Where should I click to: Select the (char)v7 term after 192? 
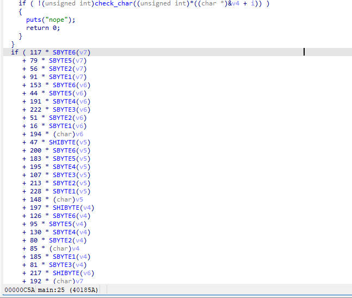(x=68, y=281)
